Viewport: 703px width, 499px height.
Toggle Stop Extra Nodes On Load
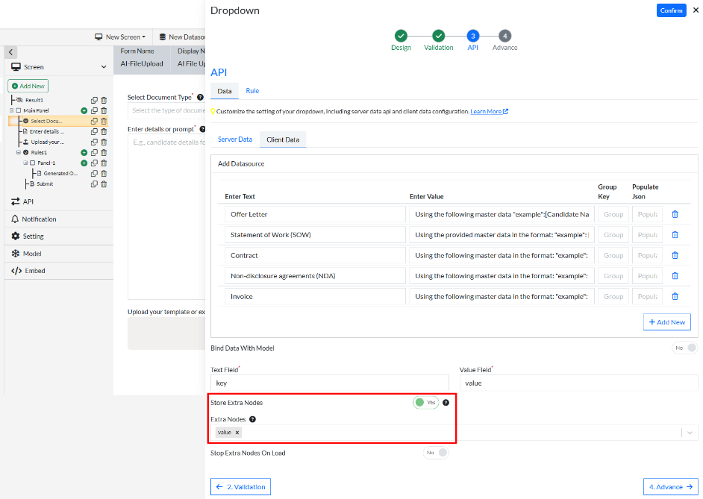pos(436,453)
